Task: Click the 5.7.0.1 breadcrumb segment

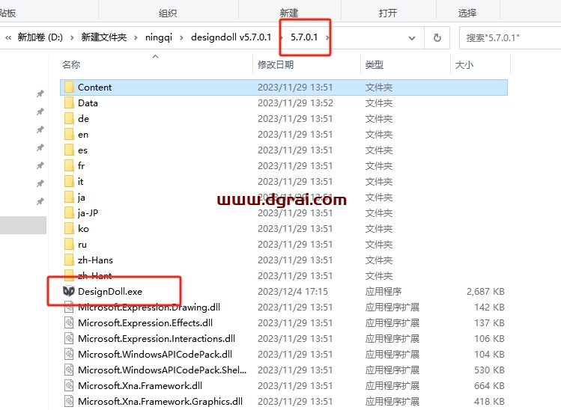Action: 304,37
